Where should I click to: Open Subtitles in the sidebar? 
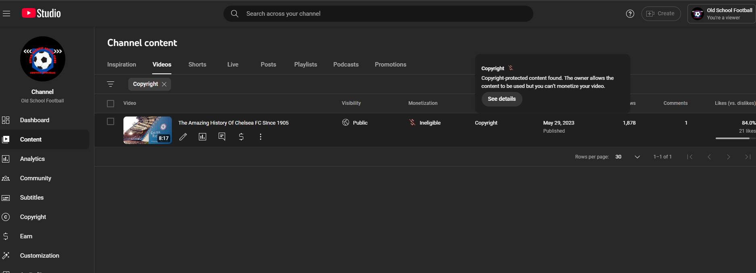tap(44, 198)
